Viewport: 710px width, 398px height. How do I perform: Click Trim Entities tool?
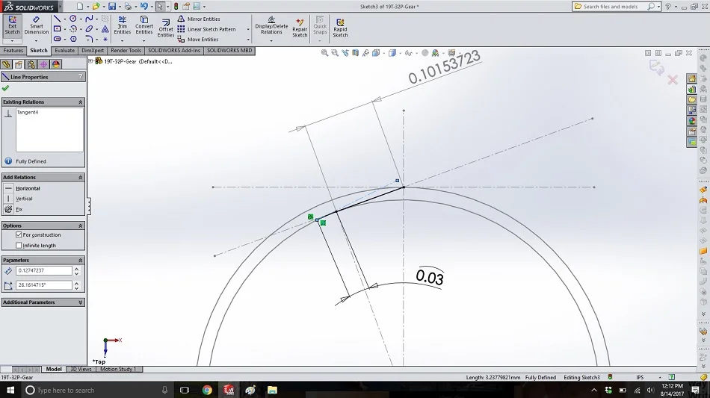123,25
